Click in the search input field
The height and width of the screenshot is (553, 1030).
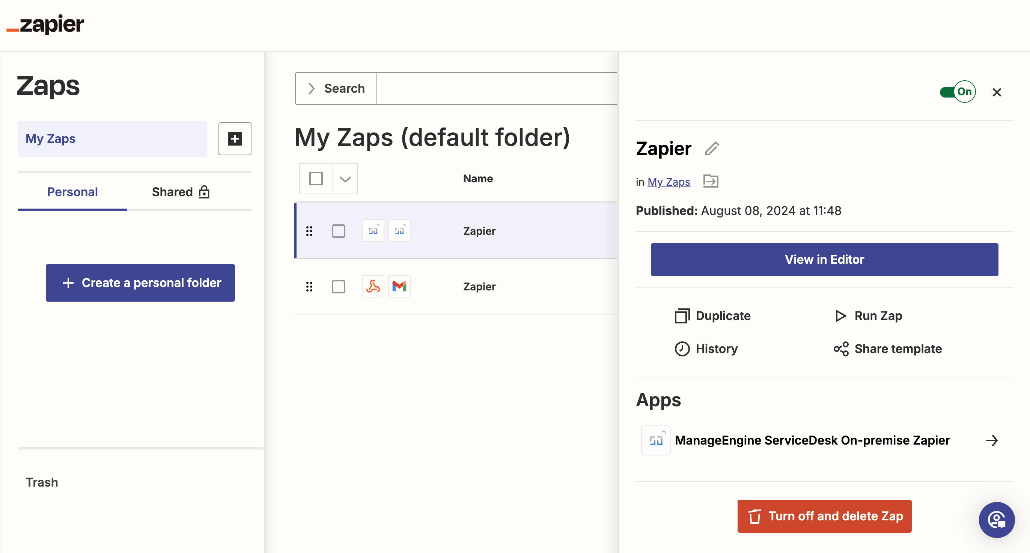497,88
